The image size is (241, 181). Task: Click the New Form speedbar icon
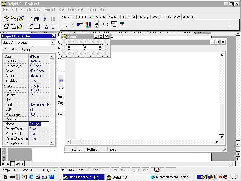coord(37,26)
